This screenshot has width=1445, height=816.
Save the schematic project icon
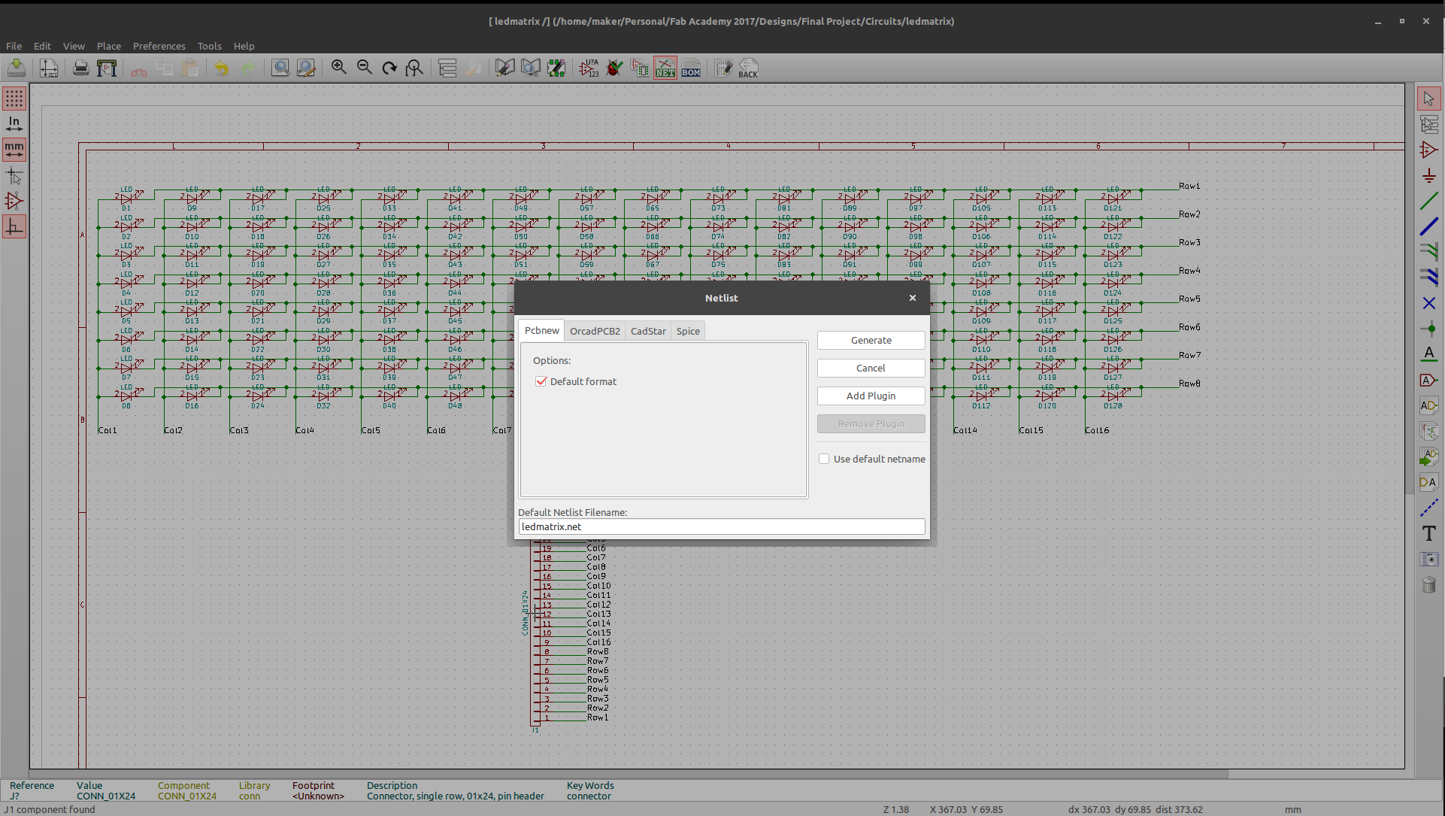click(x=16, y=68)
